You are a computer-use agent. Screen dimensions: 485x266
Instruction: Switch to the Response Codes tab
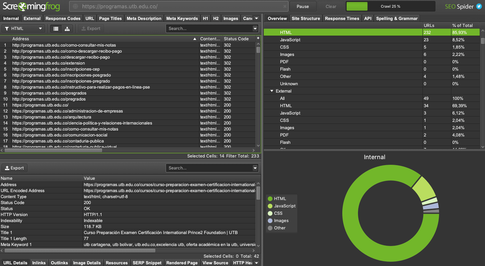pyautogui.click(x=63, y=18)
